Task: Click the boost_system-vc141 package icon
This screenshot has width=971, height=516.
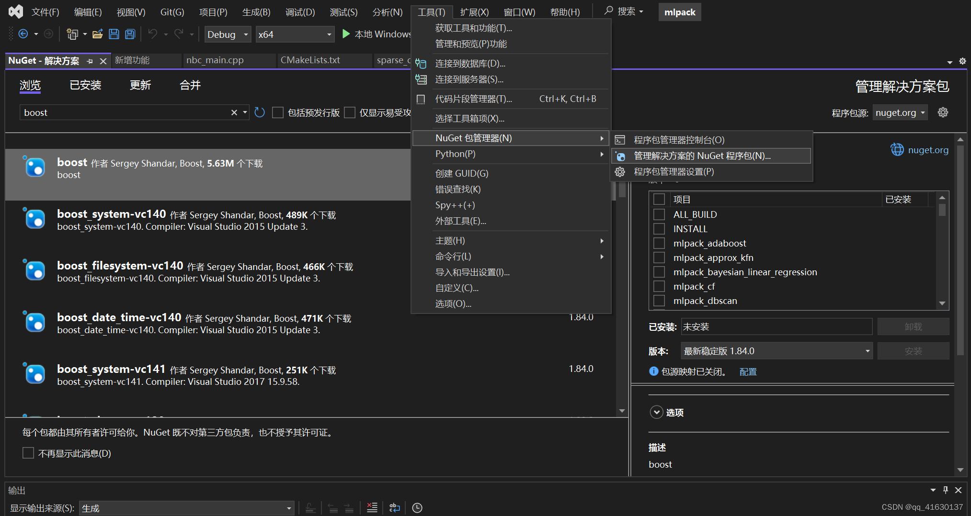Action: (34, 374)
